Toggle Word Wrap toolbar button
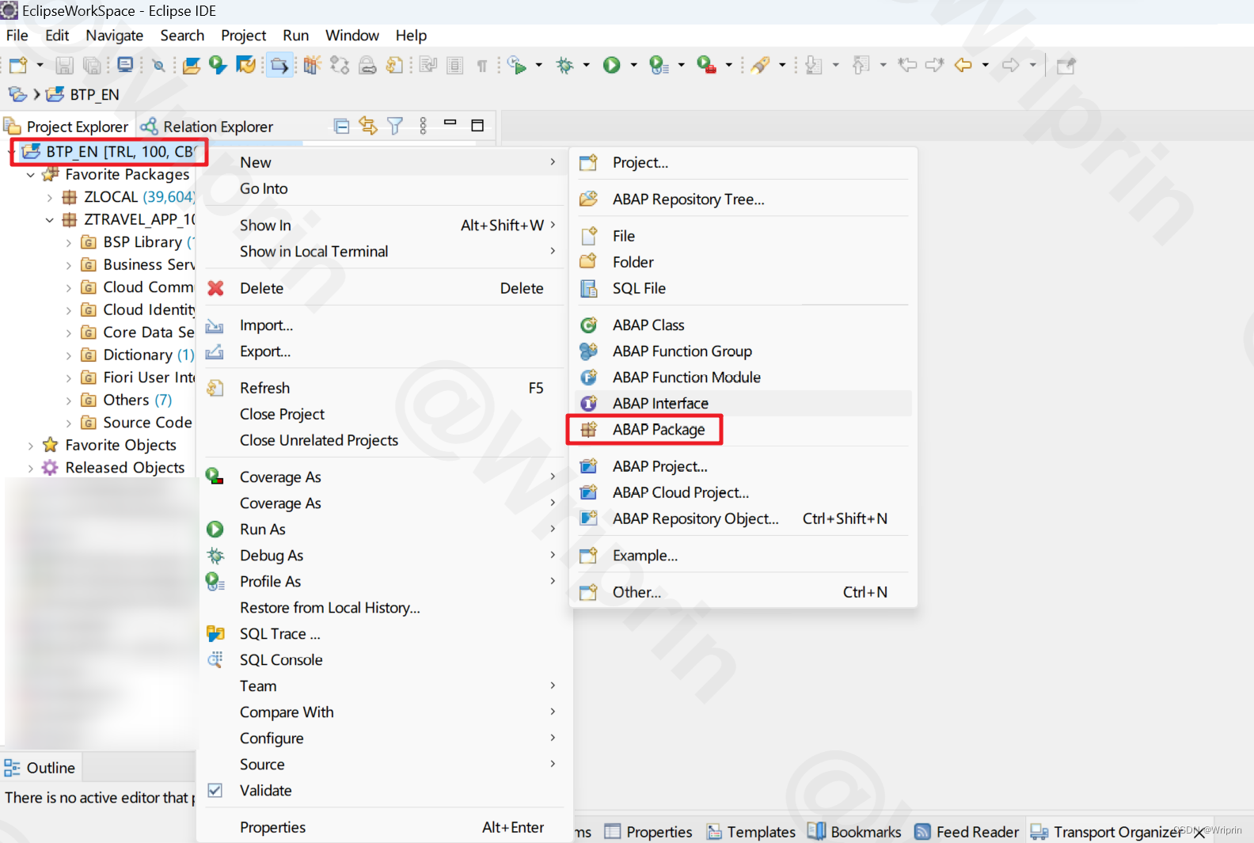The height and width of the screenshot is (843, 1254). pos(428,66)
